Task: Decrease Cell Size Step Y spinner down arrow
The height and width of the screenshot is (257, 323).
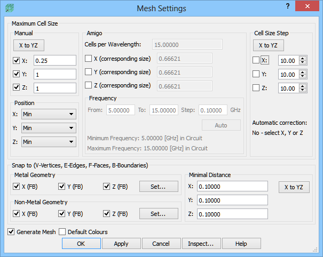Action: (302, 76)
